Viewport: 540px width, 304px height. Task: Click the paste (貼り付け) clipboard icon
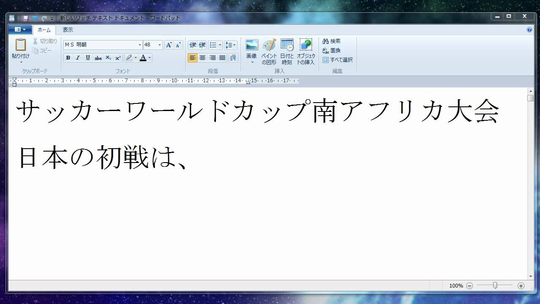[x=21, y=45]
